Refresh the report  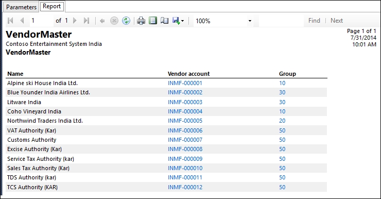point(126,21)
